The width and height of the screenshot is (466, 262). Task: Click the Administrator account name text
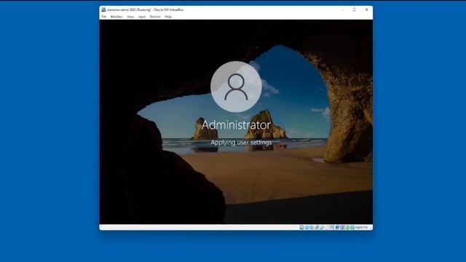tap(236, 124)
